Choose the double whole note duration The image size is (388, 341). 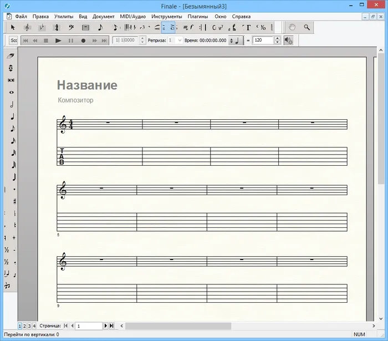(x=11, y=80)
